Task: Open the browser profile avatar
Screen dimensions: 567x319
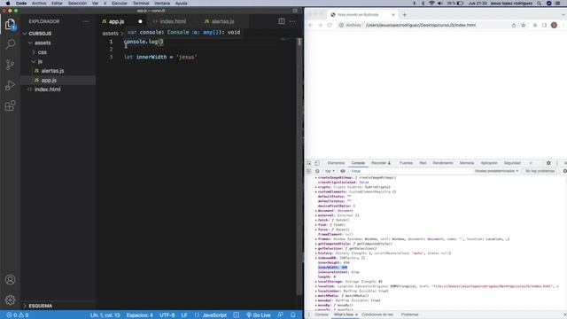Action: pyautogui.click(x=554, y=26)
